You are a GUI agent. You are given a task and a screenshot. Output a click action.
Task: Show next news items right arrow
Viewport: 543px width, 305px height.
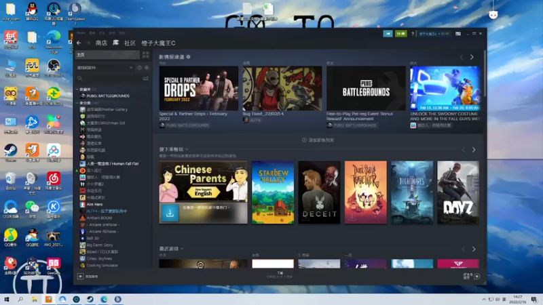472,57
